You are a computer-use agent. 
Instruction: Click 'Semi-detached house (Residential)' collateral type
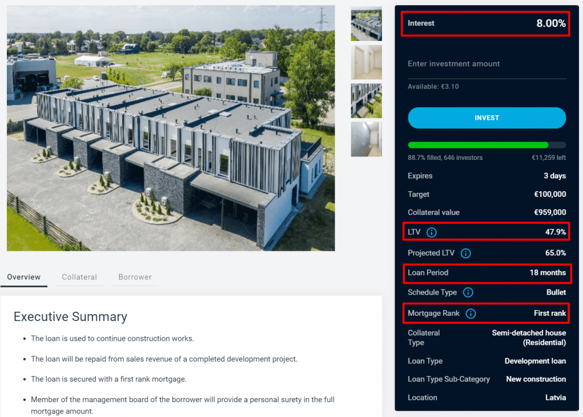(529, 337)
